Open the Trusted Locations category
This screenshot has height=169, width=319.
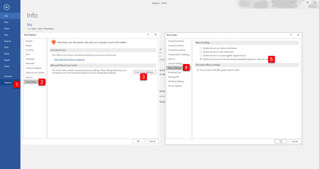pyautogui.click(x=176, y=45)
